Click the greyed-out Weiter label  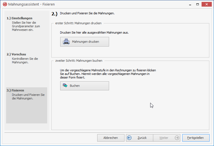pyautogui.click(x=164, y=138)
